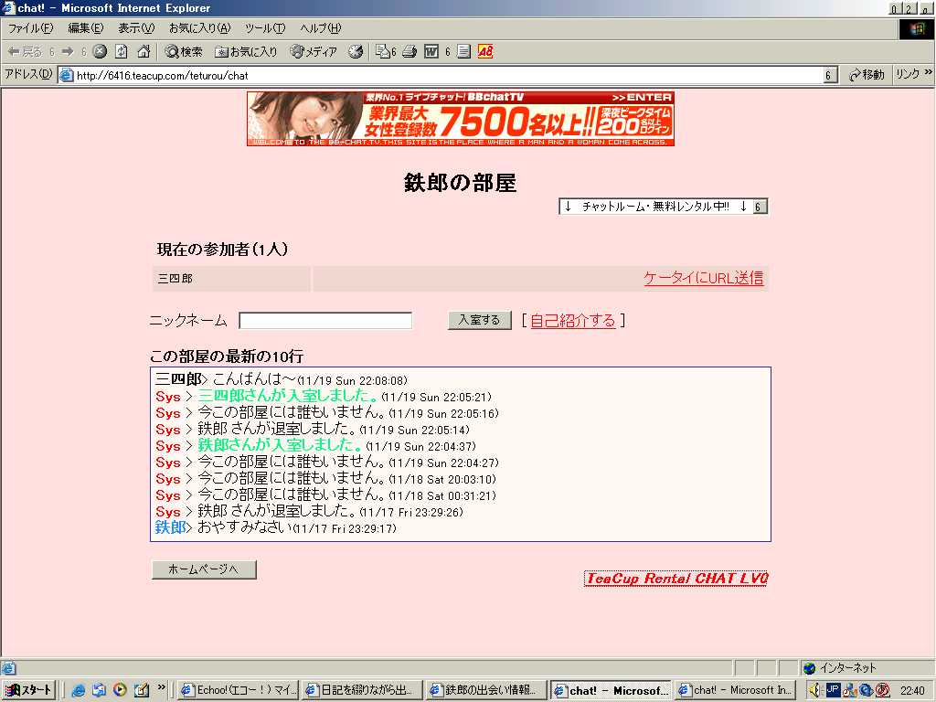Open the ファイル(F) menu

30,28
